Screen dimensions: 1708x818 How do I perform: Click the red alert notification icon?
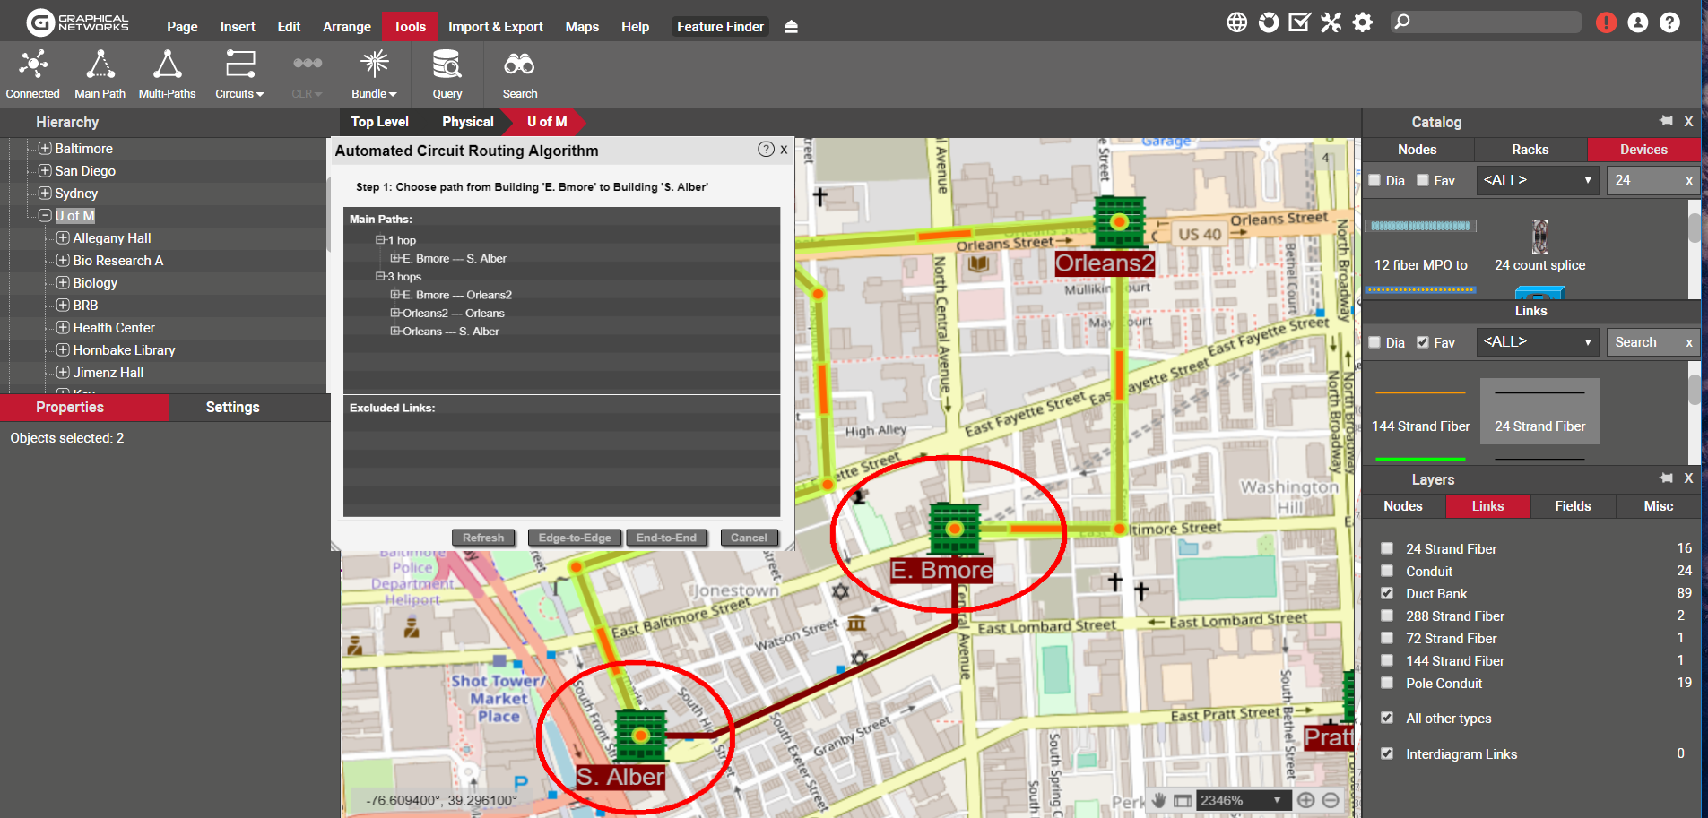click(1606, 22)
